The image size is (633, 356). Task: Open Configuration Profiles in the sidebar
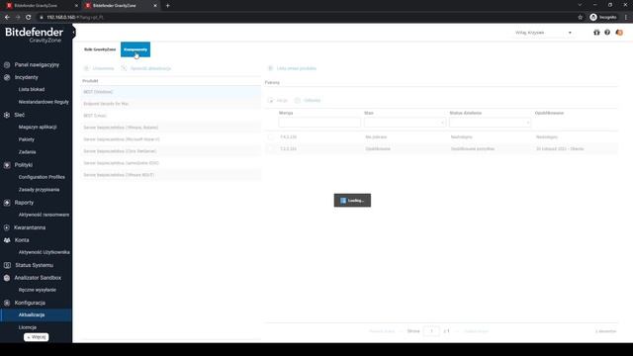click(x=42, y=177)
